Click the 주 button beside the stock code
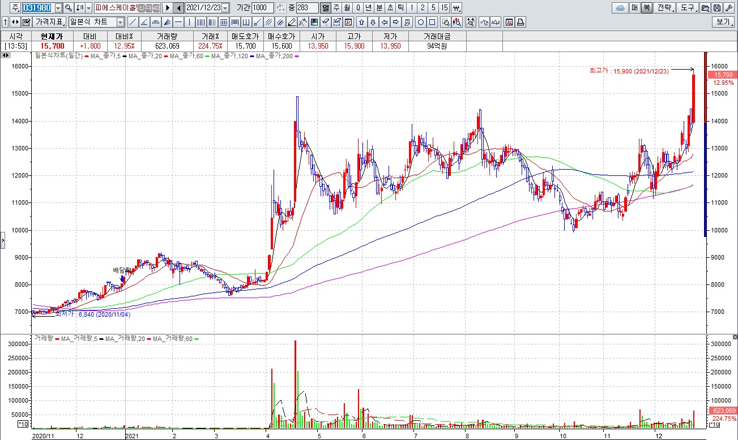738x440 pixels. [x=15, y=8]
